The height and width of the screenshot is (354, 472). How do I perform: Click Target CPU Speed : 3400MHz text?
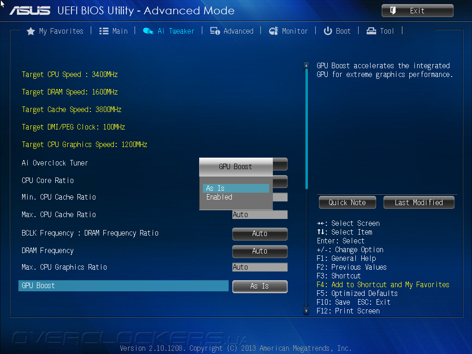tap(70, 74)
